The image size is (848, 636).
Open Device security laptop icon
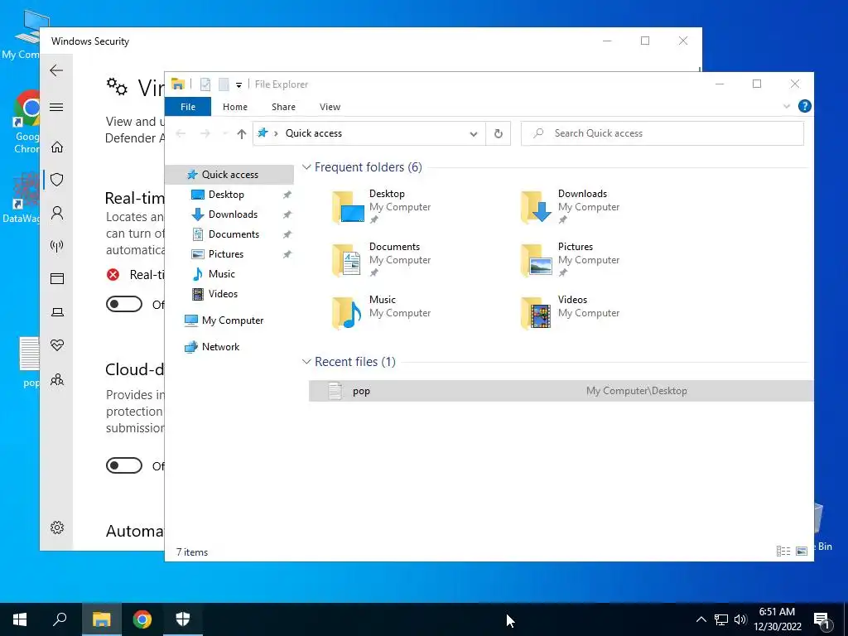pyautogui.click(x=57, y=312)
